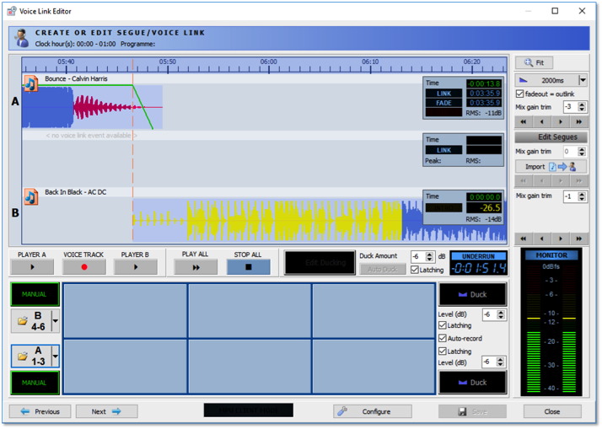This screenshot has width=602, height=429.
Task: Play Player A
Action: tap(32, 267)
